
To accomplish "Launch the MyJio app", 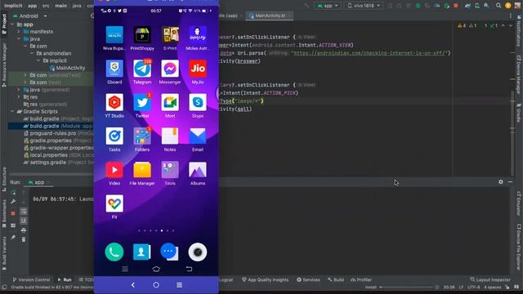I will (x=198, y=69).
